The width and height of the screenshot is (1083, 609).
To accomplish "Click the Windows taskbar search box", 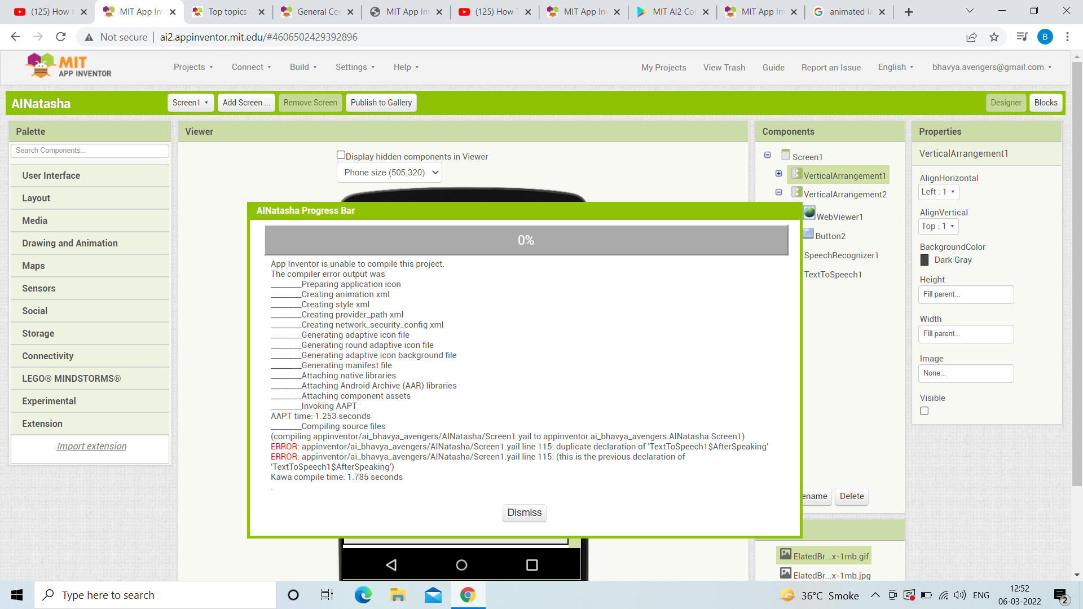I will [x=155, y=595].
